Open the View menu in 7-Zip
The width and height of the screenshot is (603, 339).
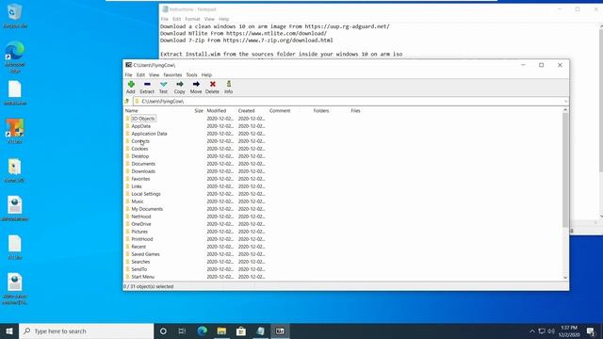pos(154,75)
